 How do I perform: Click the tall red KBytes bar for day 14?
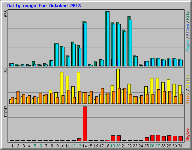point(85,124)
